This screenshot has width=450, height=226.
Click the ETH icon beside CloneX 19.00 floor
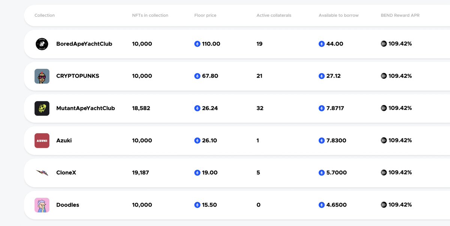tap(197, 173)
